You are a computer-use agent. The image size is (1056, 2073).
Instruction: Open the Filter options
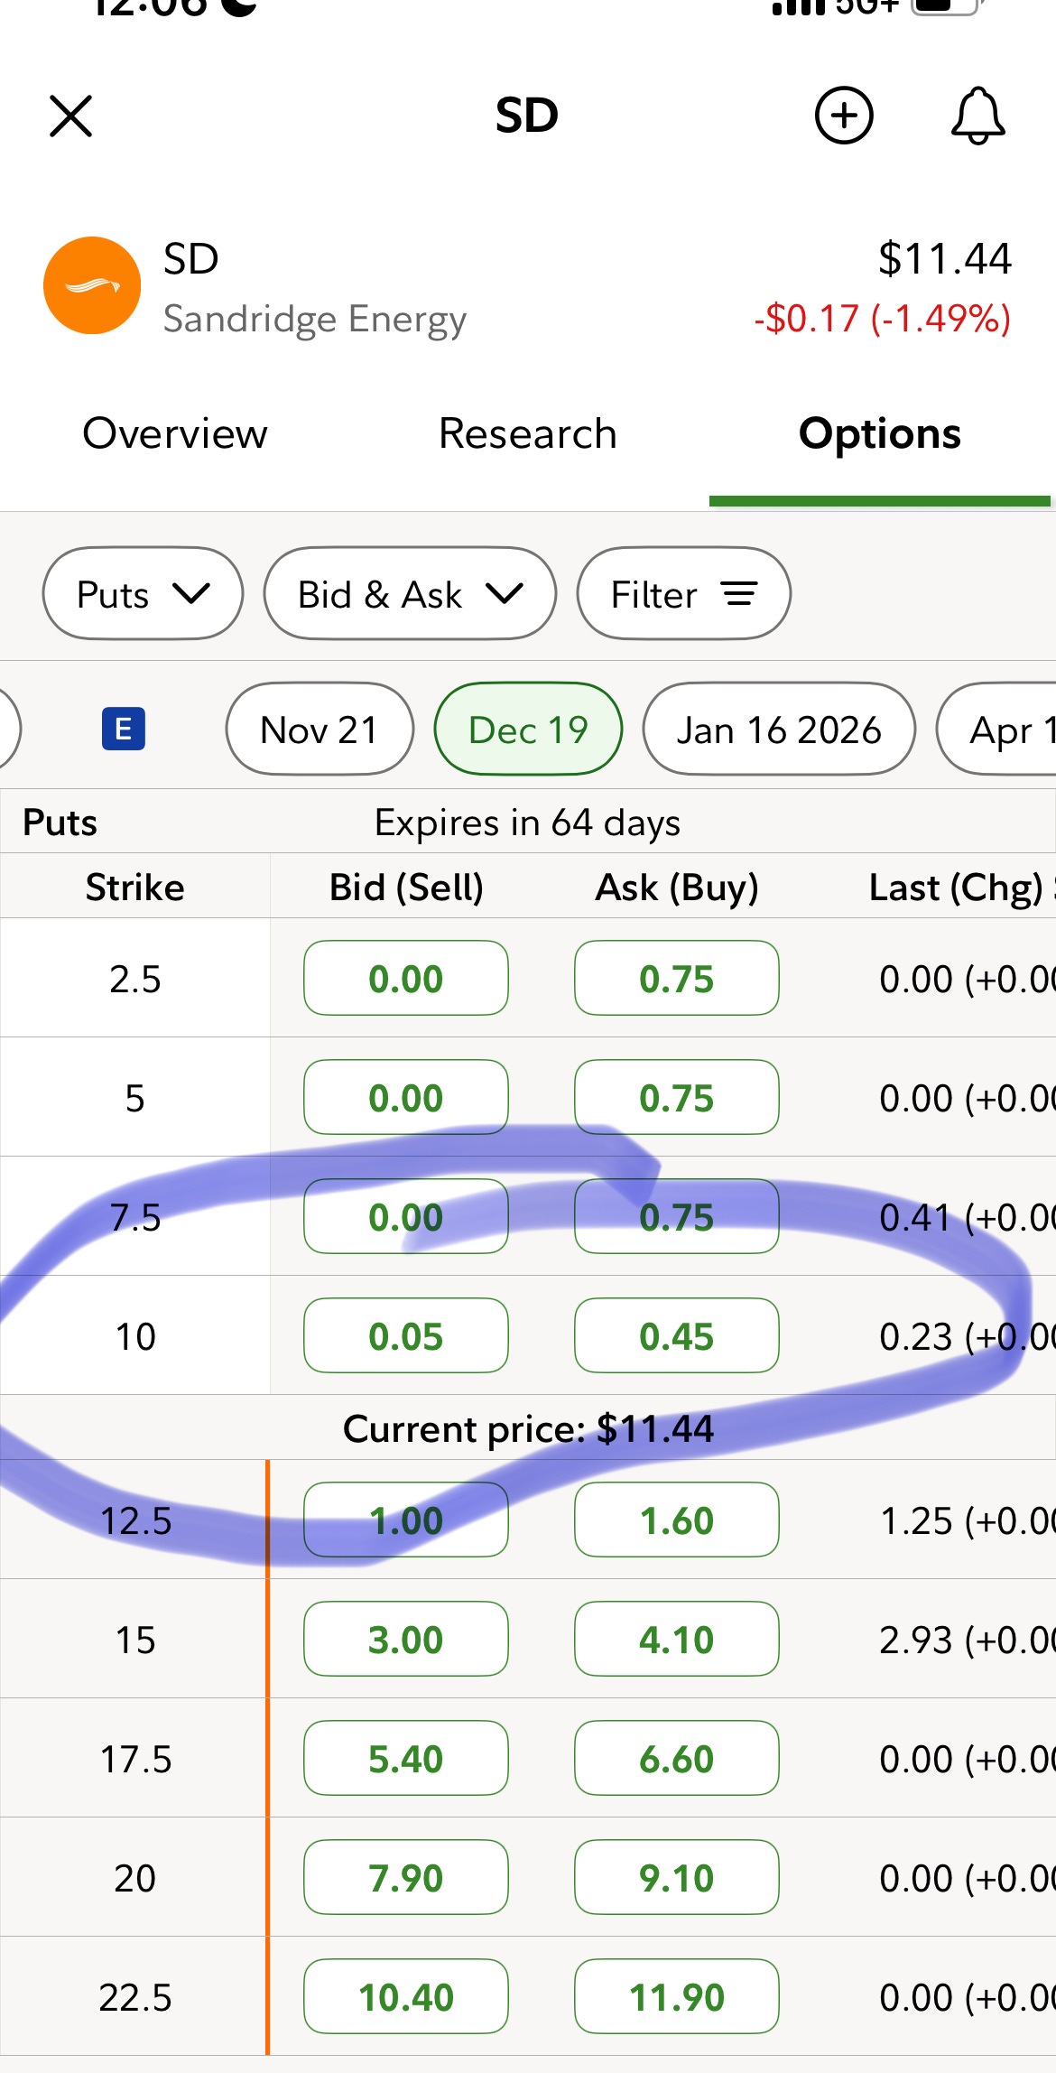[x=684, y=593]
